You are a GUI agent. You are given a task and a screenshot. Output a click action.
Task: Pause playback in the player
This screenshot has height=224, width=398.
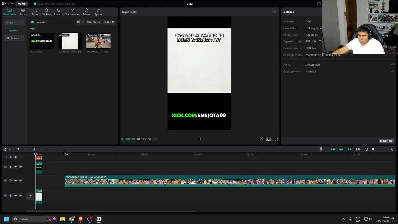(200, 139)
